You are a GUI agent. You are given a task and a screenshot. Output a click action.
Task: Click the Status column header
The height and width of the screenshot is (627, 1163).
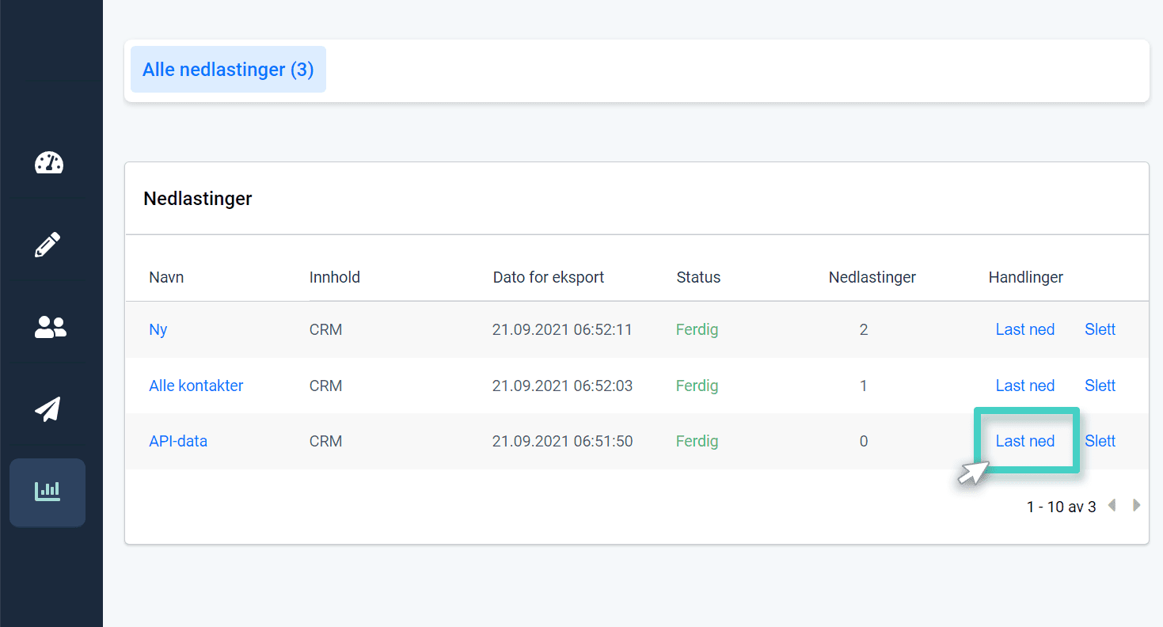click(x=698, y=277)
